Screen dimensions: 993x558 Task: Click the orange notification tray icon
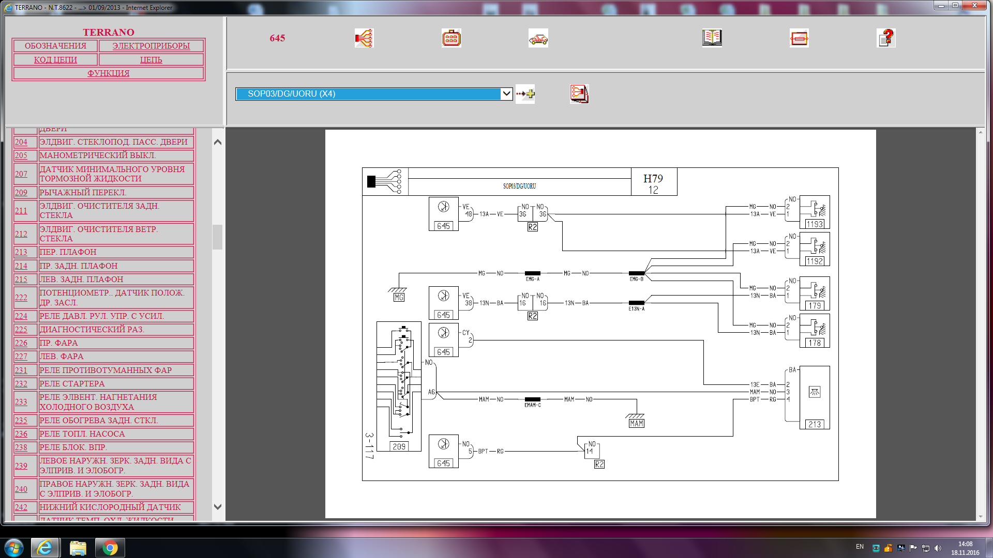pos(889,548)
